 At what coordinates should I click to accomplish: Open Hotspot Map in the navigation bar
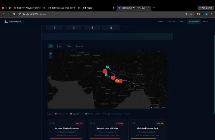click(x=194, y=22)
